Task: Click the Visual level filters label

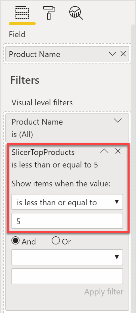Action: click(42, 103)
